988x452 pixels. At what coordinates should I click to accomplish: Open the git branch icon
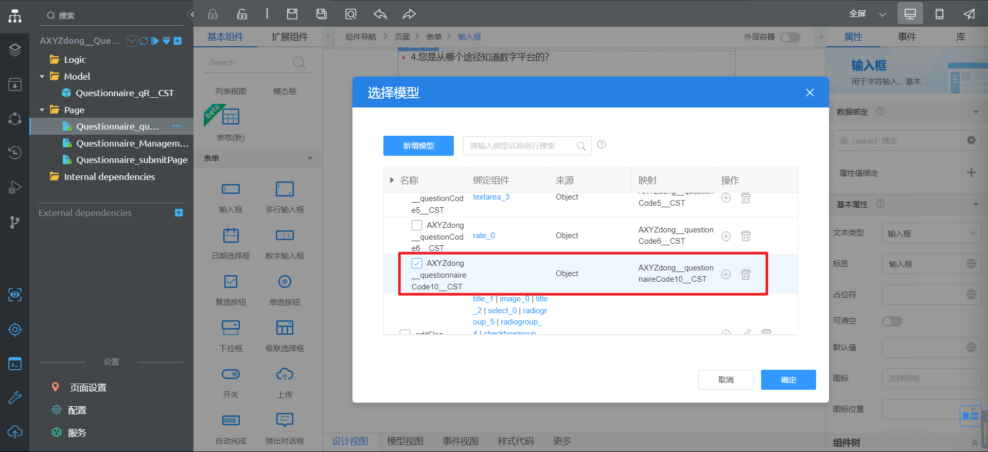(x=15, y=222)
